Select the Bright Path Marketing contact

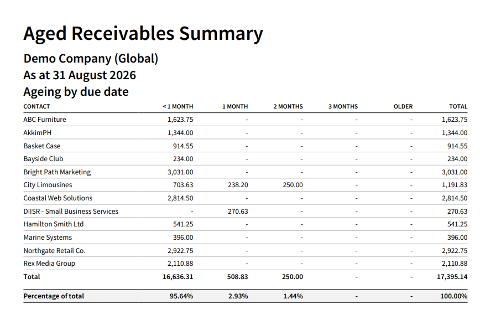click(58, 172)
